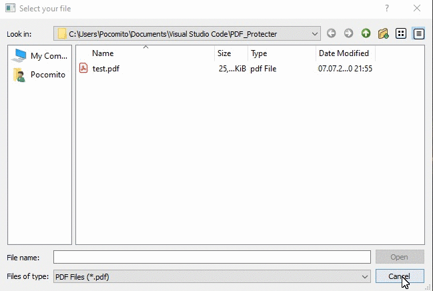Open the Files of type dropdown

click(212, 276)
